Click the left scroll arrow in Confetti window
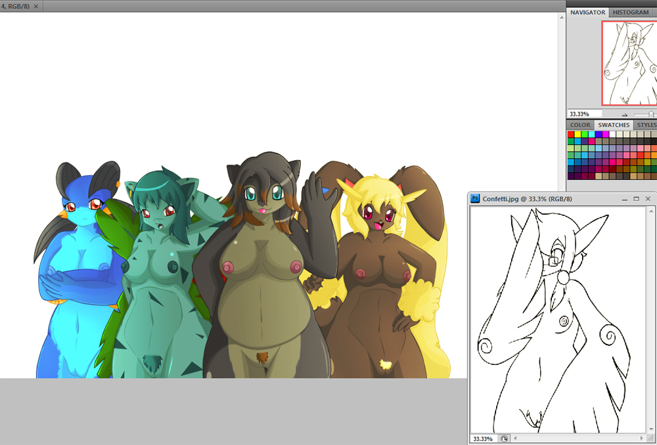The height and width of the screenshot is (445, 657). click(x=516, y=438)
